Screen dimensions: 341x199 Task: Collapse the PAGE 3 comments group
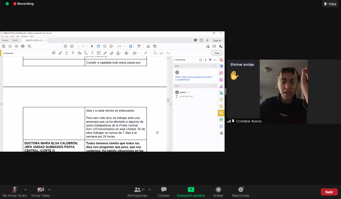point(215,86)
